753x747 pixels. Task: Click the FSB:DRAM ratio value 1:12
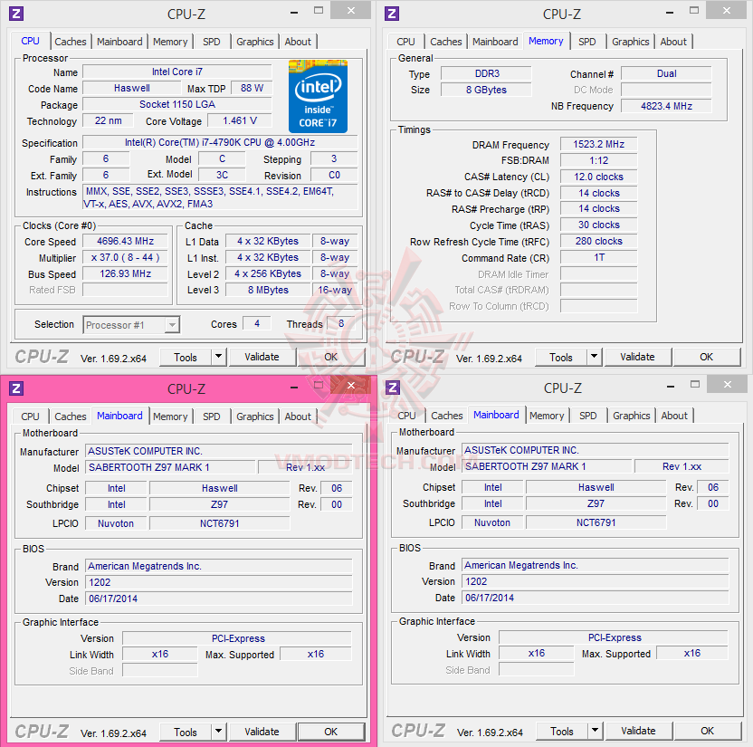click(599, 160)
